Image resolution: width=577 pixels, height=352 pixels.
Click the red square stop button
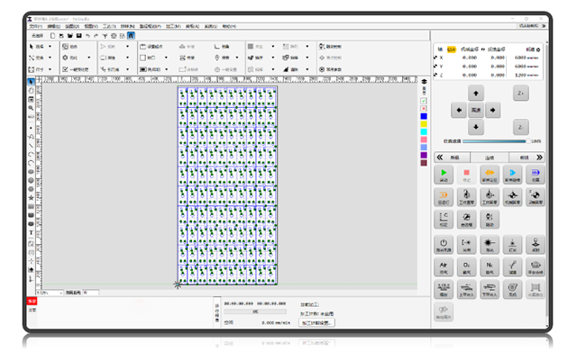coord(466,175)
